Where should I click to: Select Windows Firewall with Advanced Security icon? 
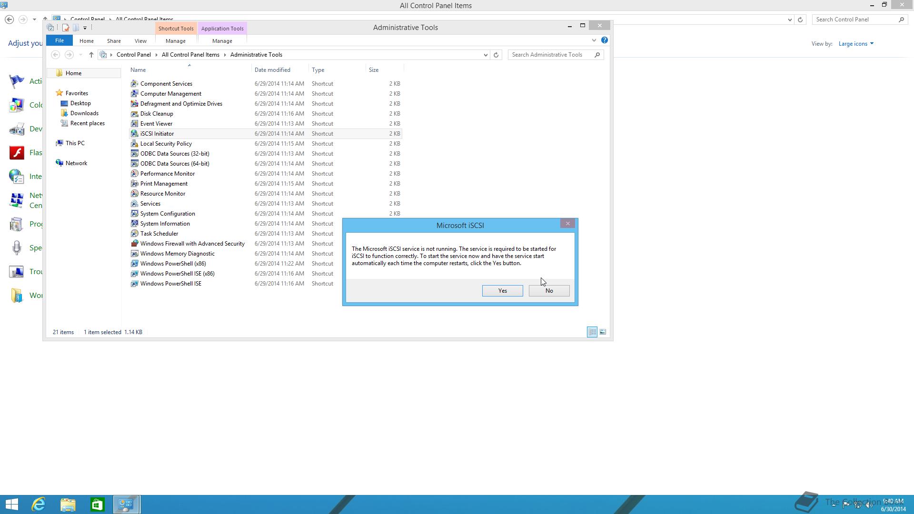point(135,244)
